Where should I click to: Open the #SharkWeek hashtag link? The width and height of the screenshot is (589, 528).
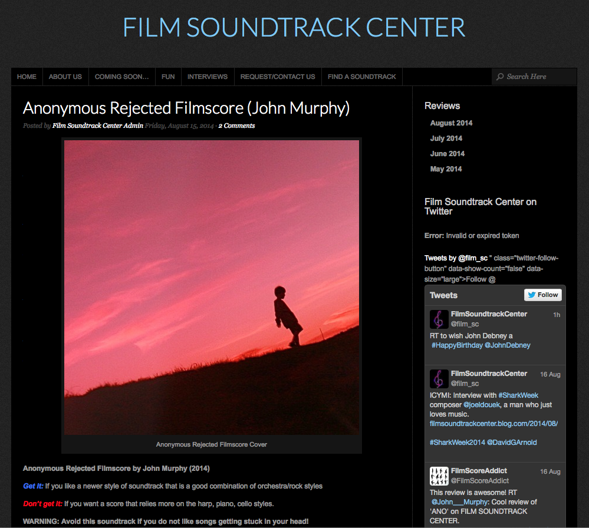tap(518, 395)
